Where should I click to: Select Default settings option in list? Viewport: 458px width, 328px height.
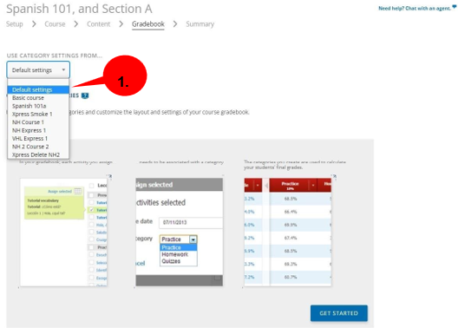[x=38, y=89]
